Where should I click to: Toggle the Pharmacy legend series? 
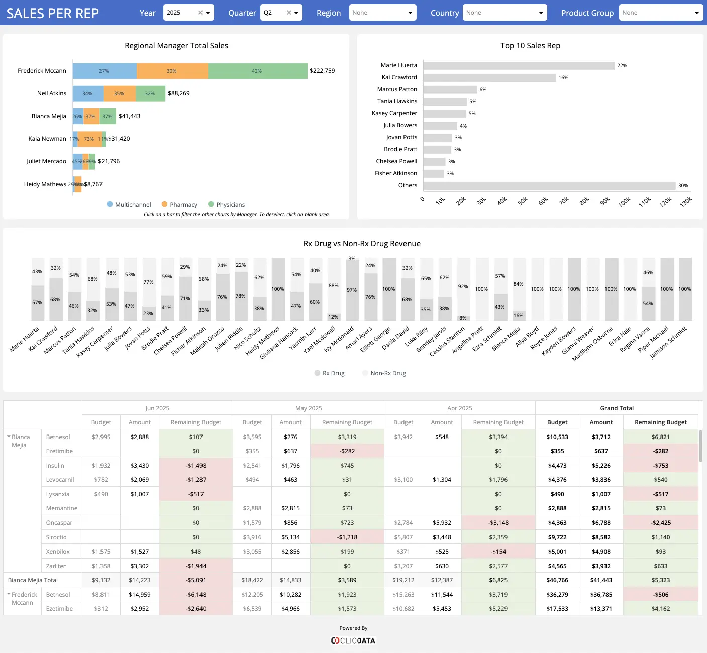(179, 204)
